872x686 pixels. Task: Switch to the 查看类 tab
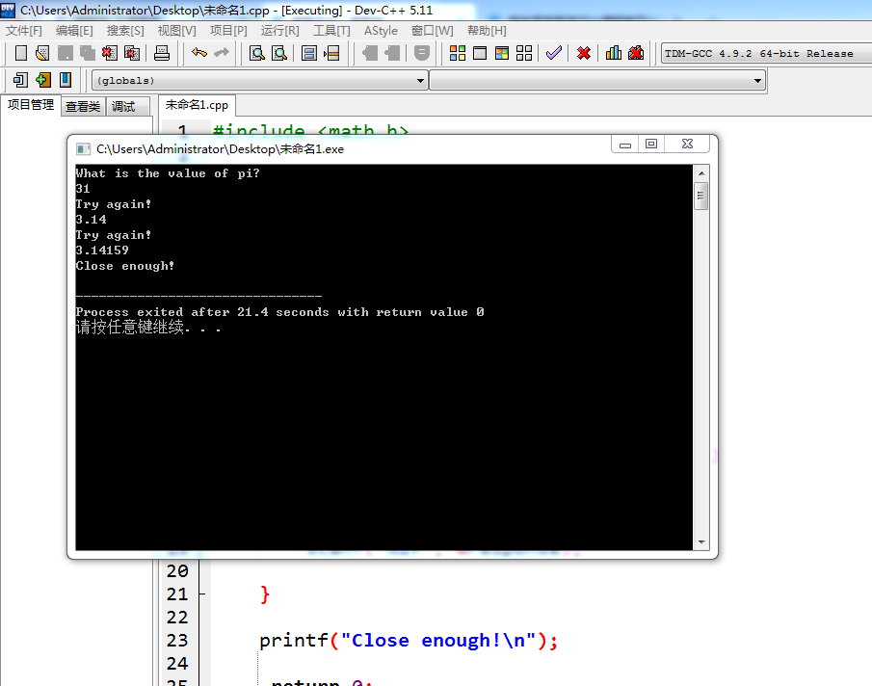click(x=83, y=106)
